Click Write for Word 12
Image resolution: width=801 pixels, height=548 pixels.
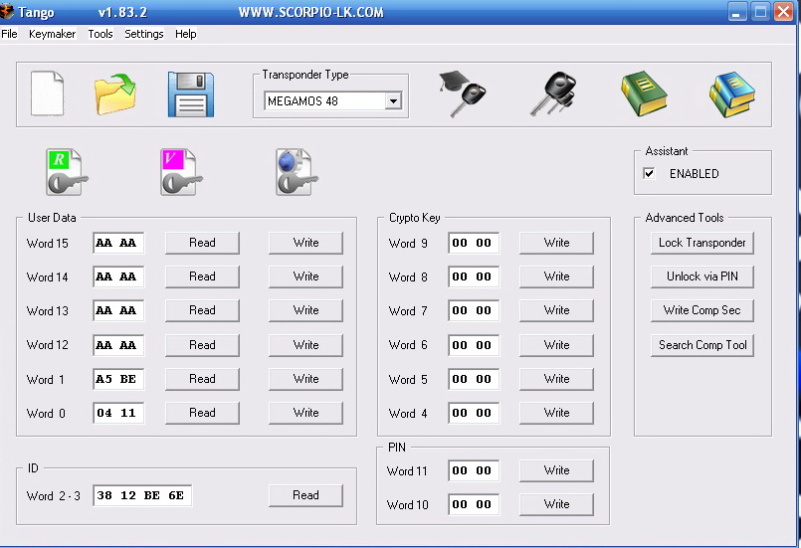[306, 345]
